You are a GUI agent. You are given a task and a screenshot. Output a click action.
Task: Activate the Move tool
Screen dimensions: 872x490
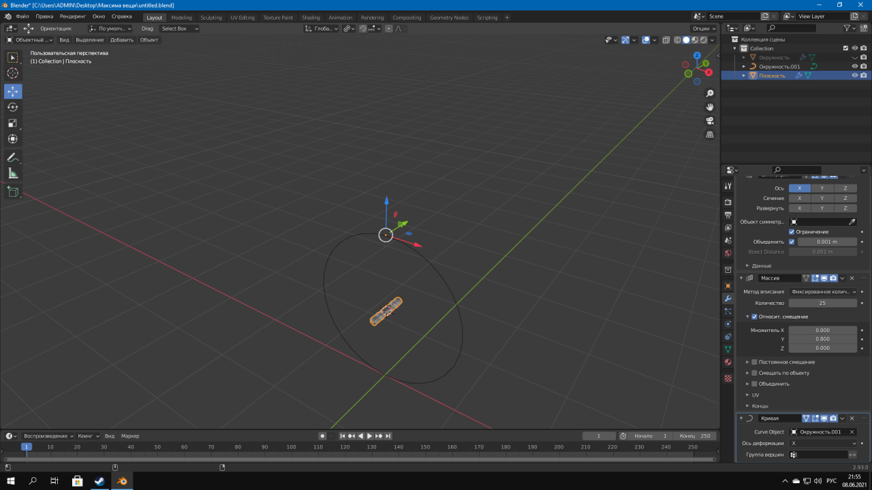coord(13,91)
